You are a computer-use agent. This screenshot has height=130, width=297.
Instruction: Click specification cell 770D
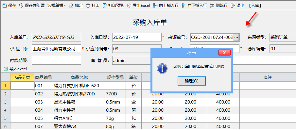coord(115,94)
